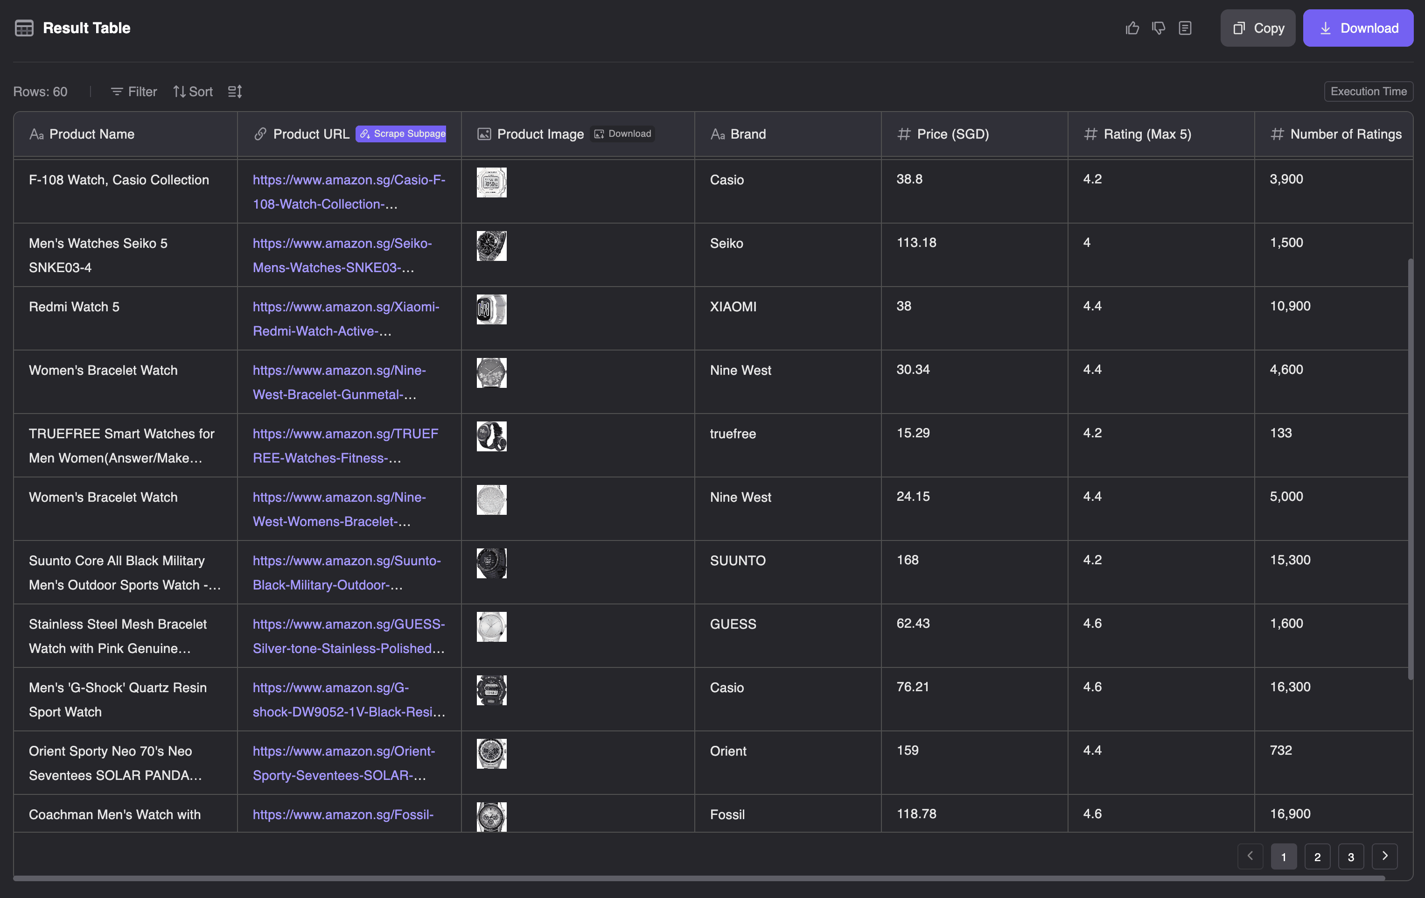This screenshot has height=898, width=1425.
Task: Click the thumbs down feedback icon
Action: [x=1158, y=28]
